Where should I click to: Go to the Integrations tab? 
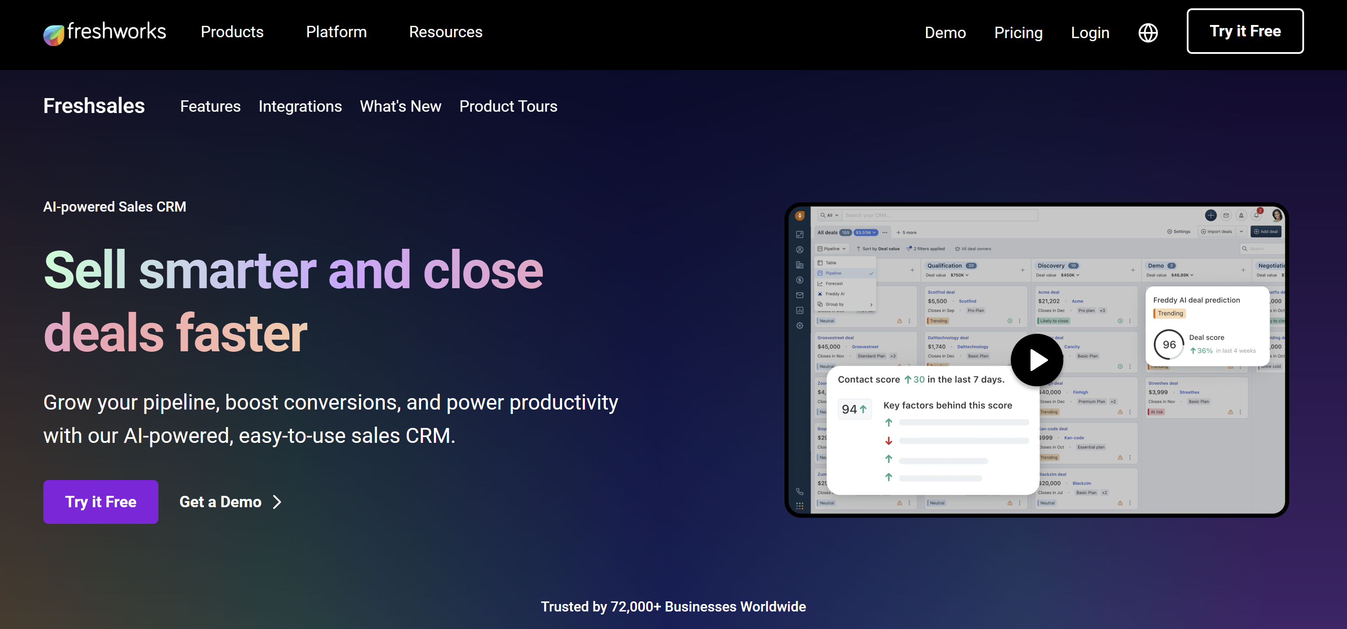pyautogui.click(x=300, y=106)
